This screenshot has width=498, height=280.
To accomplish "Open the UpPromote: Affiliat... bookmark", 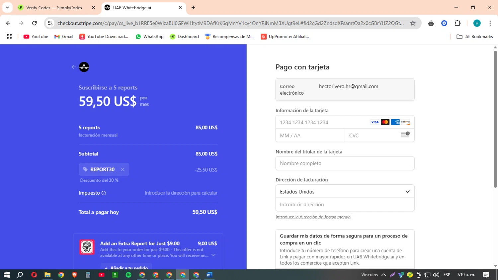I will pyautogui.click(x=285, y=37).
